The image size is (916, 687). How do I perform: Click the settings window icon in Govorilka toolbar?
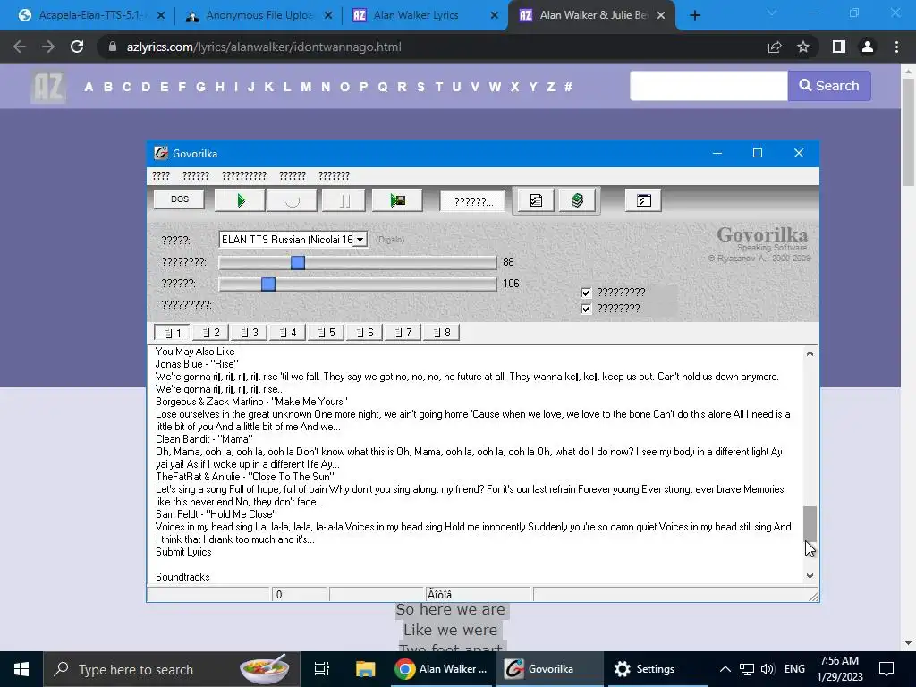643,200
